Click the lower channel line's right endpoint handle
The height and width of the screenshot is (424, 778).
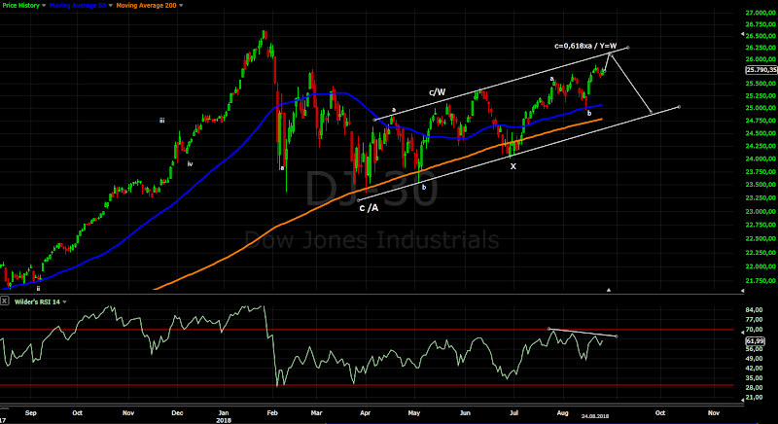click(x=679, y=107)
